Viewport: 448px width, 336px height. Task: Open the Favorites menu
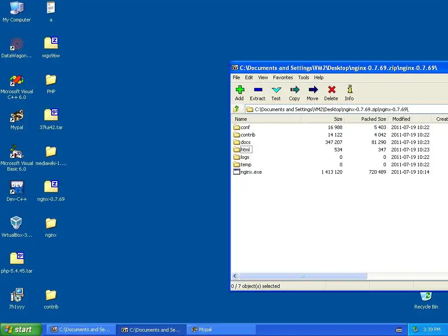[x=283, y=77]
